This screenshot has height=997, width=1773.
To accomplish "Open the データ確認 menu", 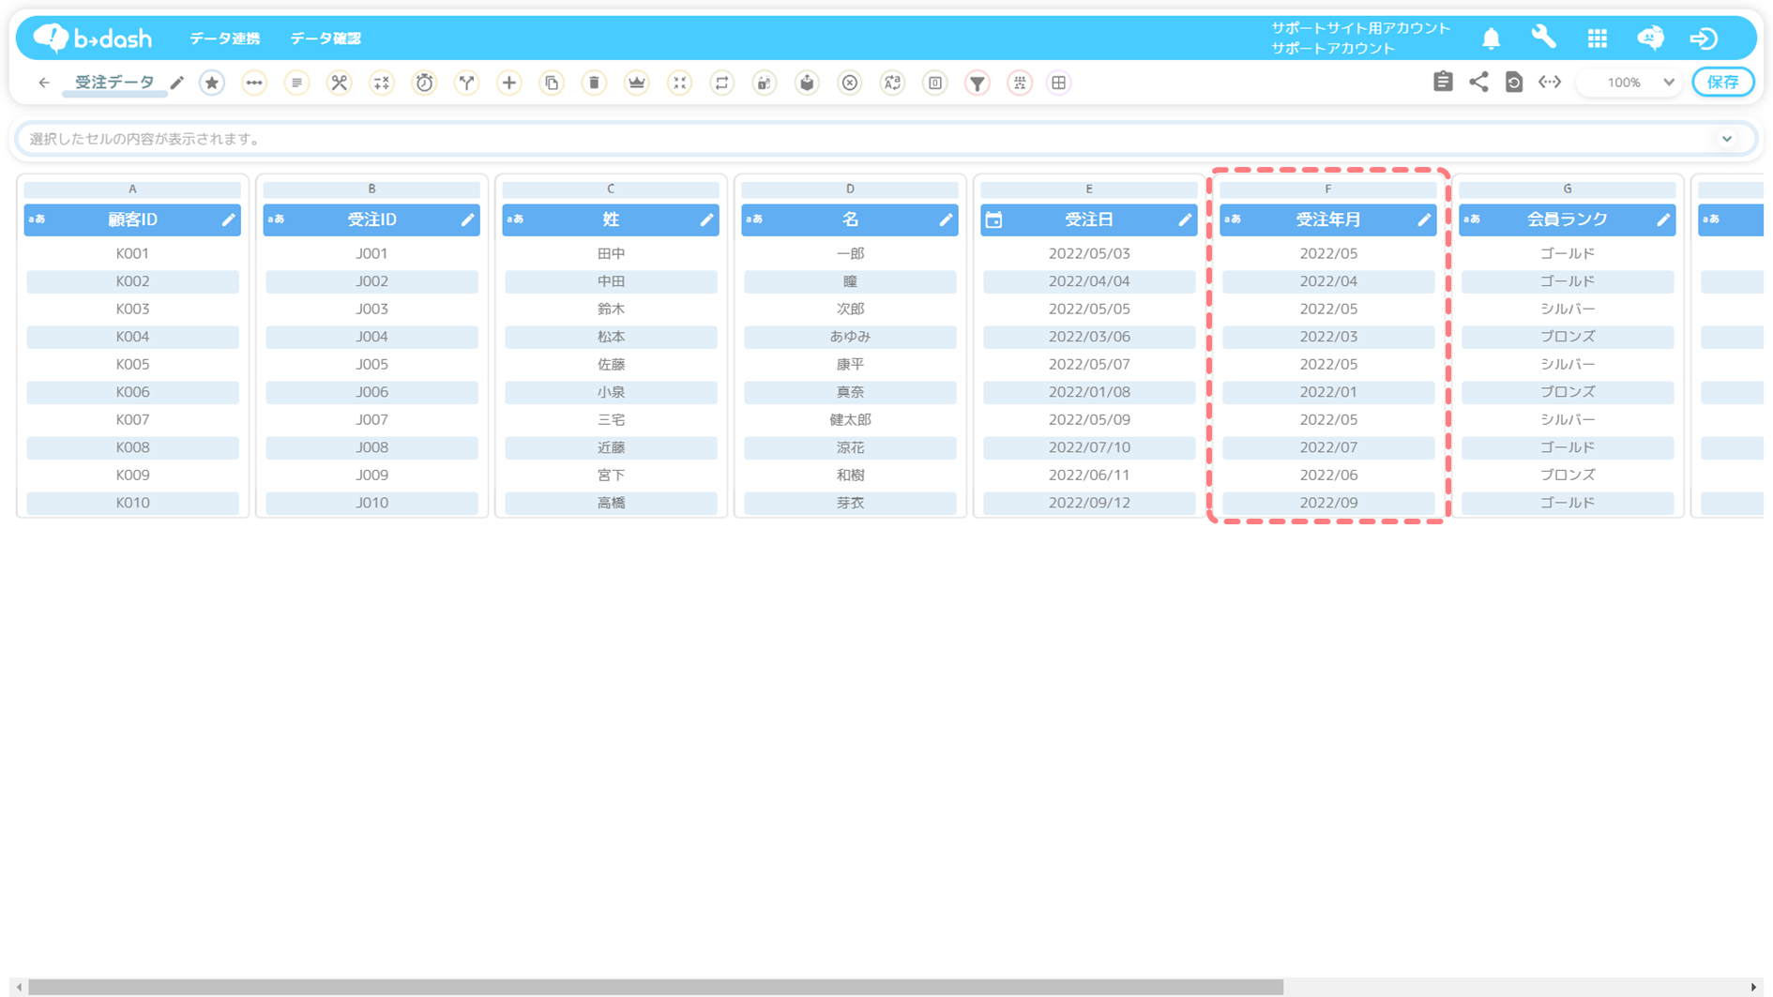I will tap(326, 38).
